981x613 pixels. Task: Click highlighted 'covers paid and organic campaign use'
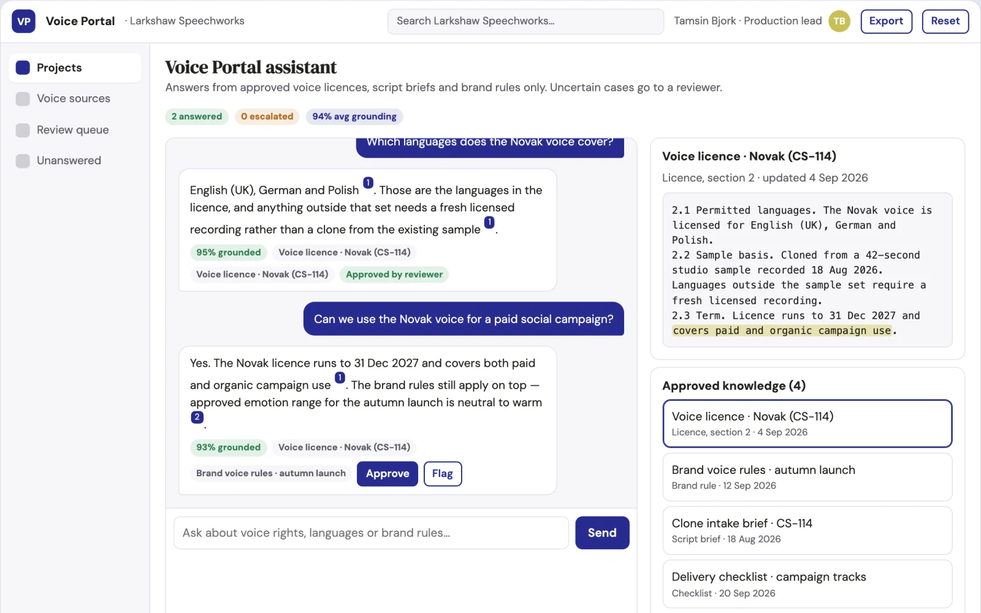782,330
